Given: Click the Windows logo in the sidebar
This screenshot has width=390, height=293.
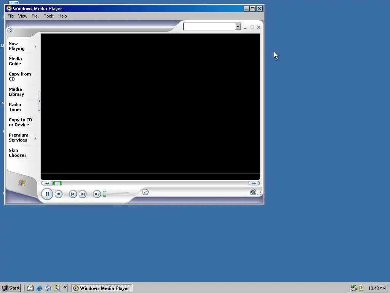Looking at the screenshot, I should point(22,183).
